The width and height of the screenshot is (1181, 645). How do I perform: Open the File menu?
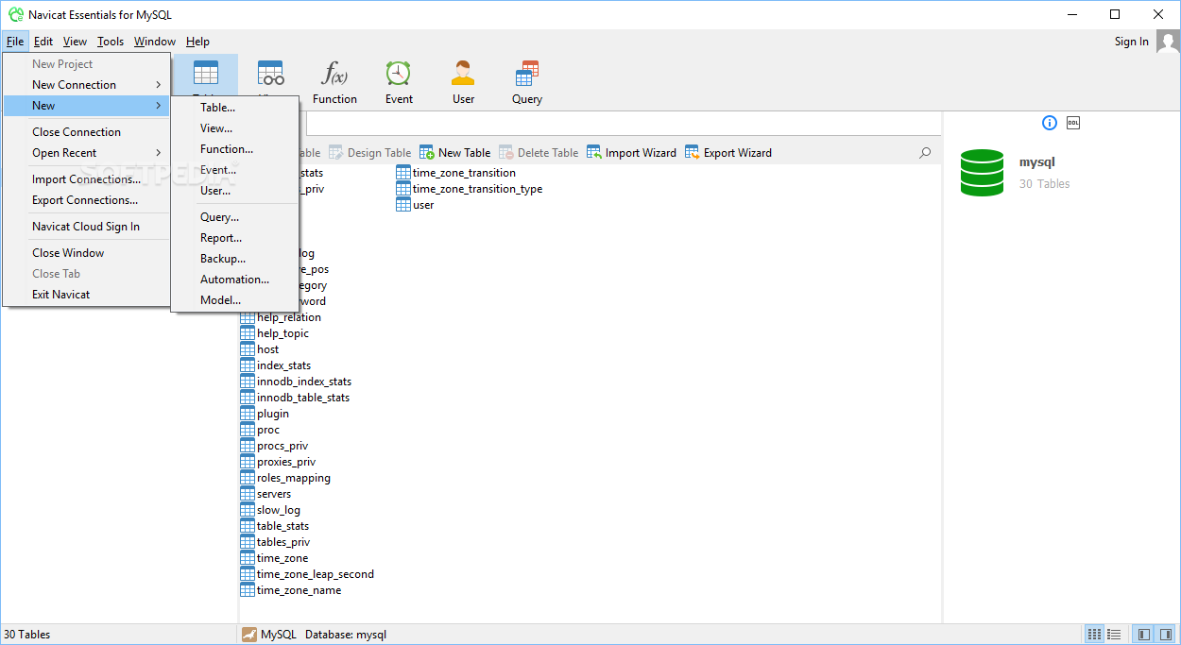pos(15,42)
